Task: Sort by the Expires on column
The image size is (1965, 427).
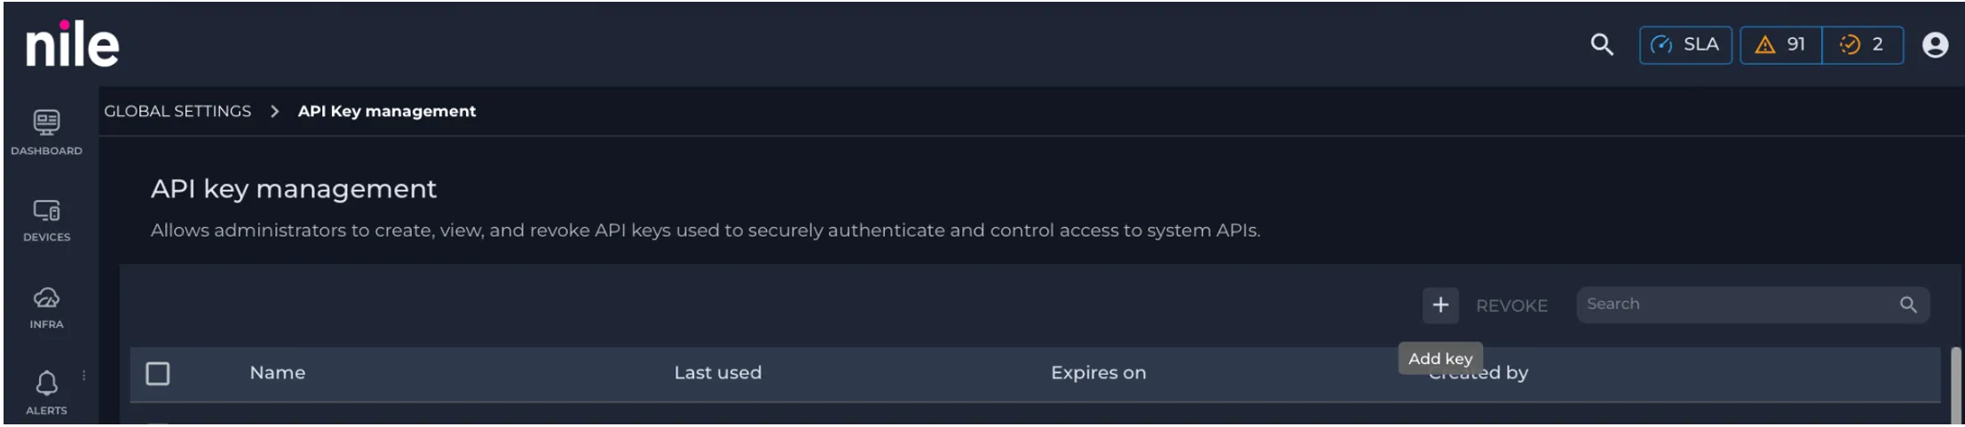Action: click(x=1098, y=373)
